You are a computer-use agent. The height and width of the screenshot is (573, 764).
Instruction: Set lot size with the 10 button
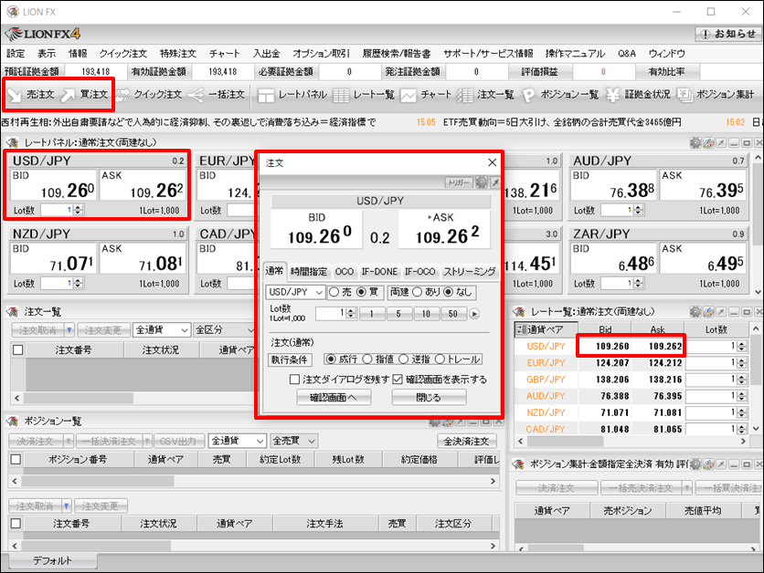pos(426,314)
